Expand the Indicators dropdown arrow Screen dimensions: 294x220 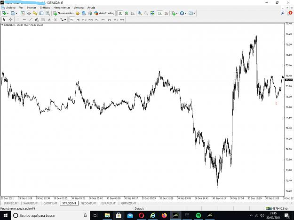(177, 13)
